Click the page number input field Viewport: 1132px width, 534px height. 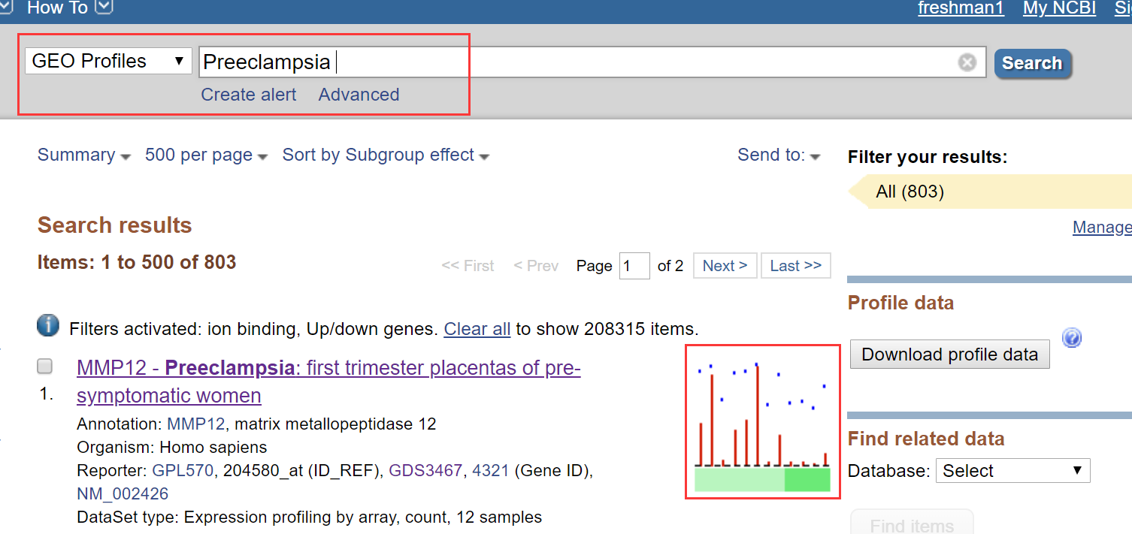[634, 266]
